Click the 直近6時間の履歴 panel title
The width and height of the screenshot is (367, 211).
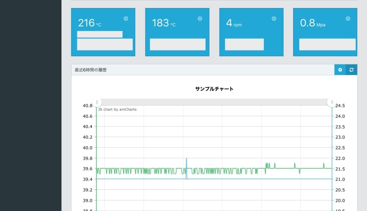[x=91, y=70]
